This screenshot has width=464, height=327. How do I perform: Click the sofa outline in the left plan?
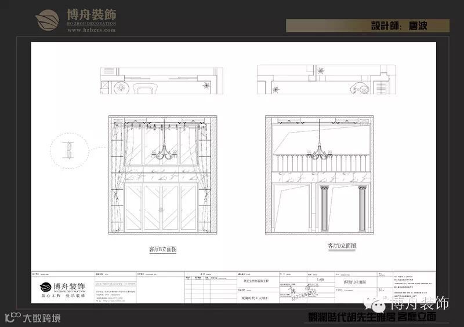point(146,89)
